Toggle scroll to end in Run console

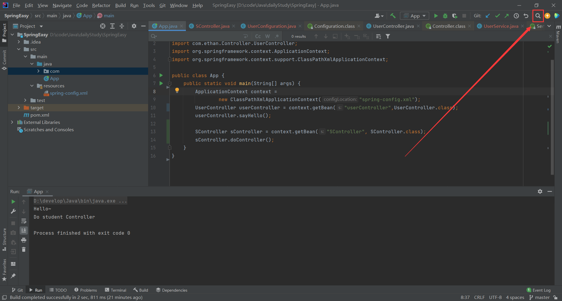24,231
